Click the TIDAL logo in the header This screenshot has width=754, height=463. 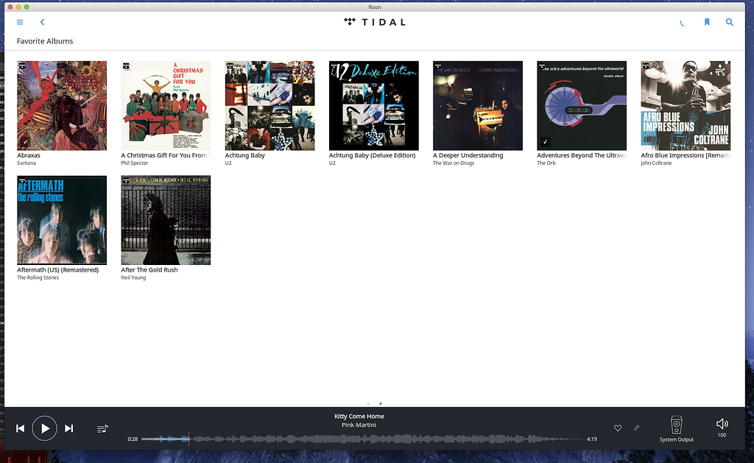point(374,22)
